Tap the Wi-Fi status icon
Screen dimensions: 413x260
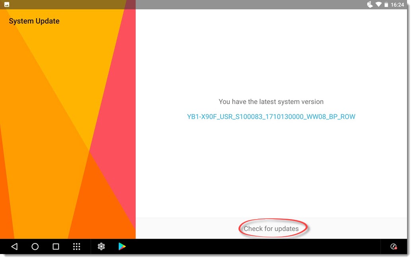tap(378, 5)
